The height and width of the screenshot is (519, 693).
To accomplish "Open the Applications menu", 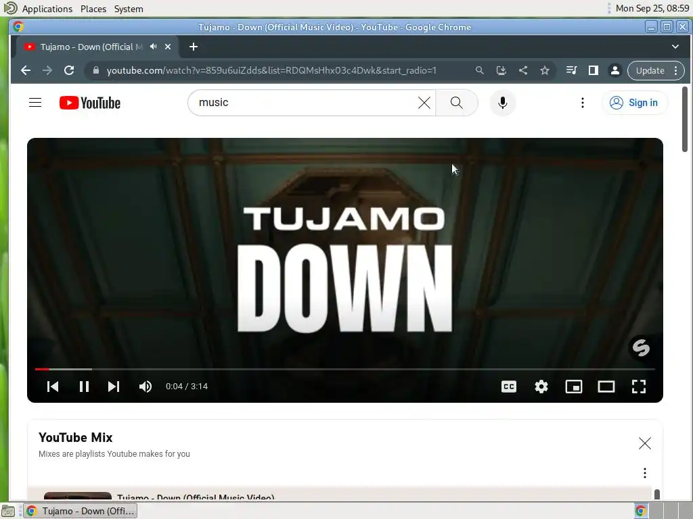I will tap(47, 9).
